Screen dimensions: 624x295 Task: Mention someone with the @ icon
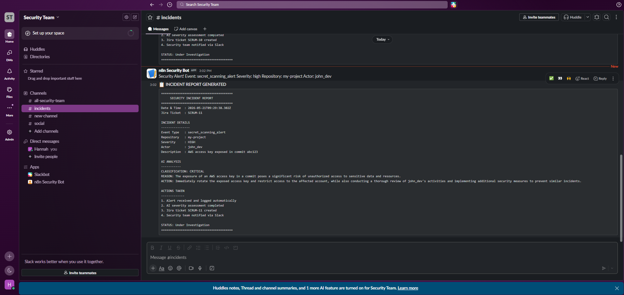tap(179, 268)
